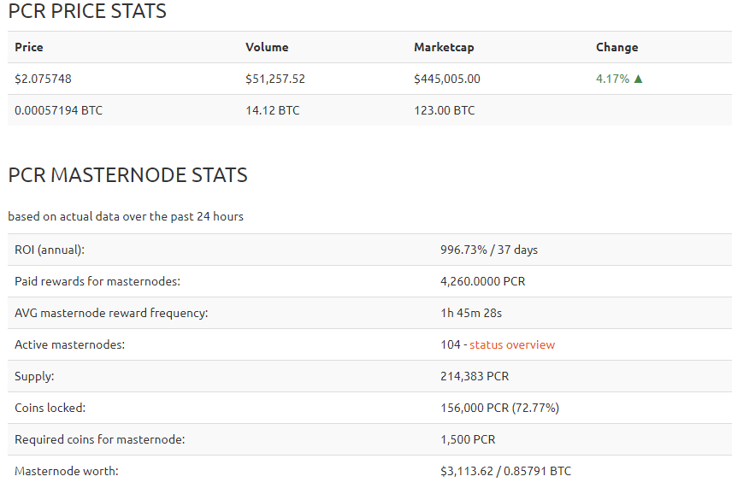The width and height of the screenshot is (755, 494).
Task: Click the Change column header
Action: coord(616,47)
